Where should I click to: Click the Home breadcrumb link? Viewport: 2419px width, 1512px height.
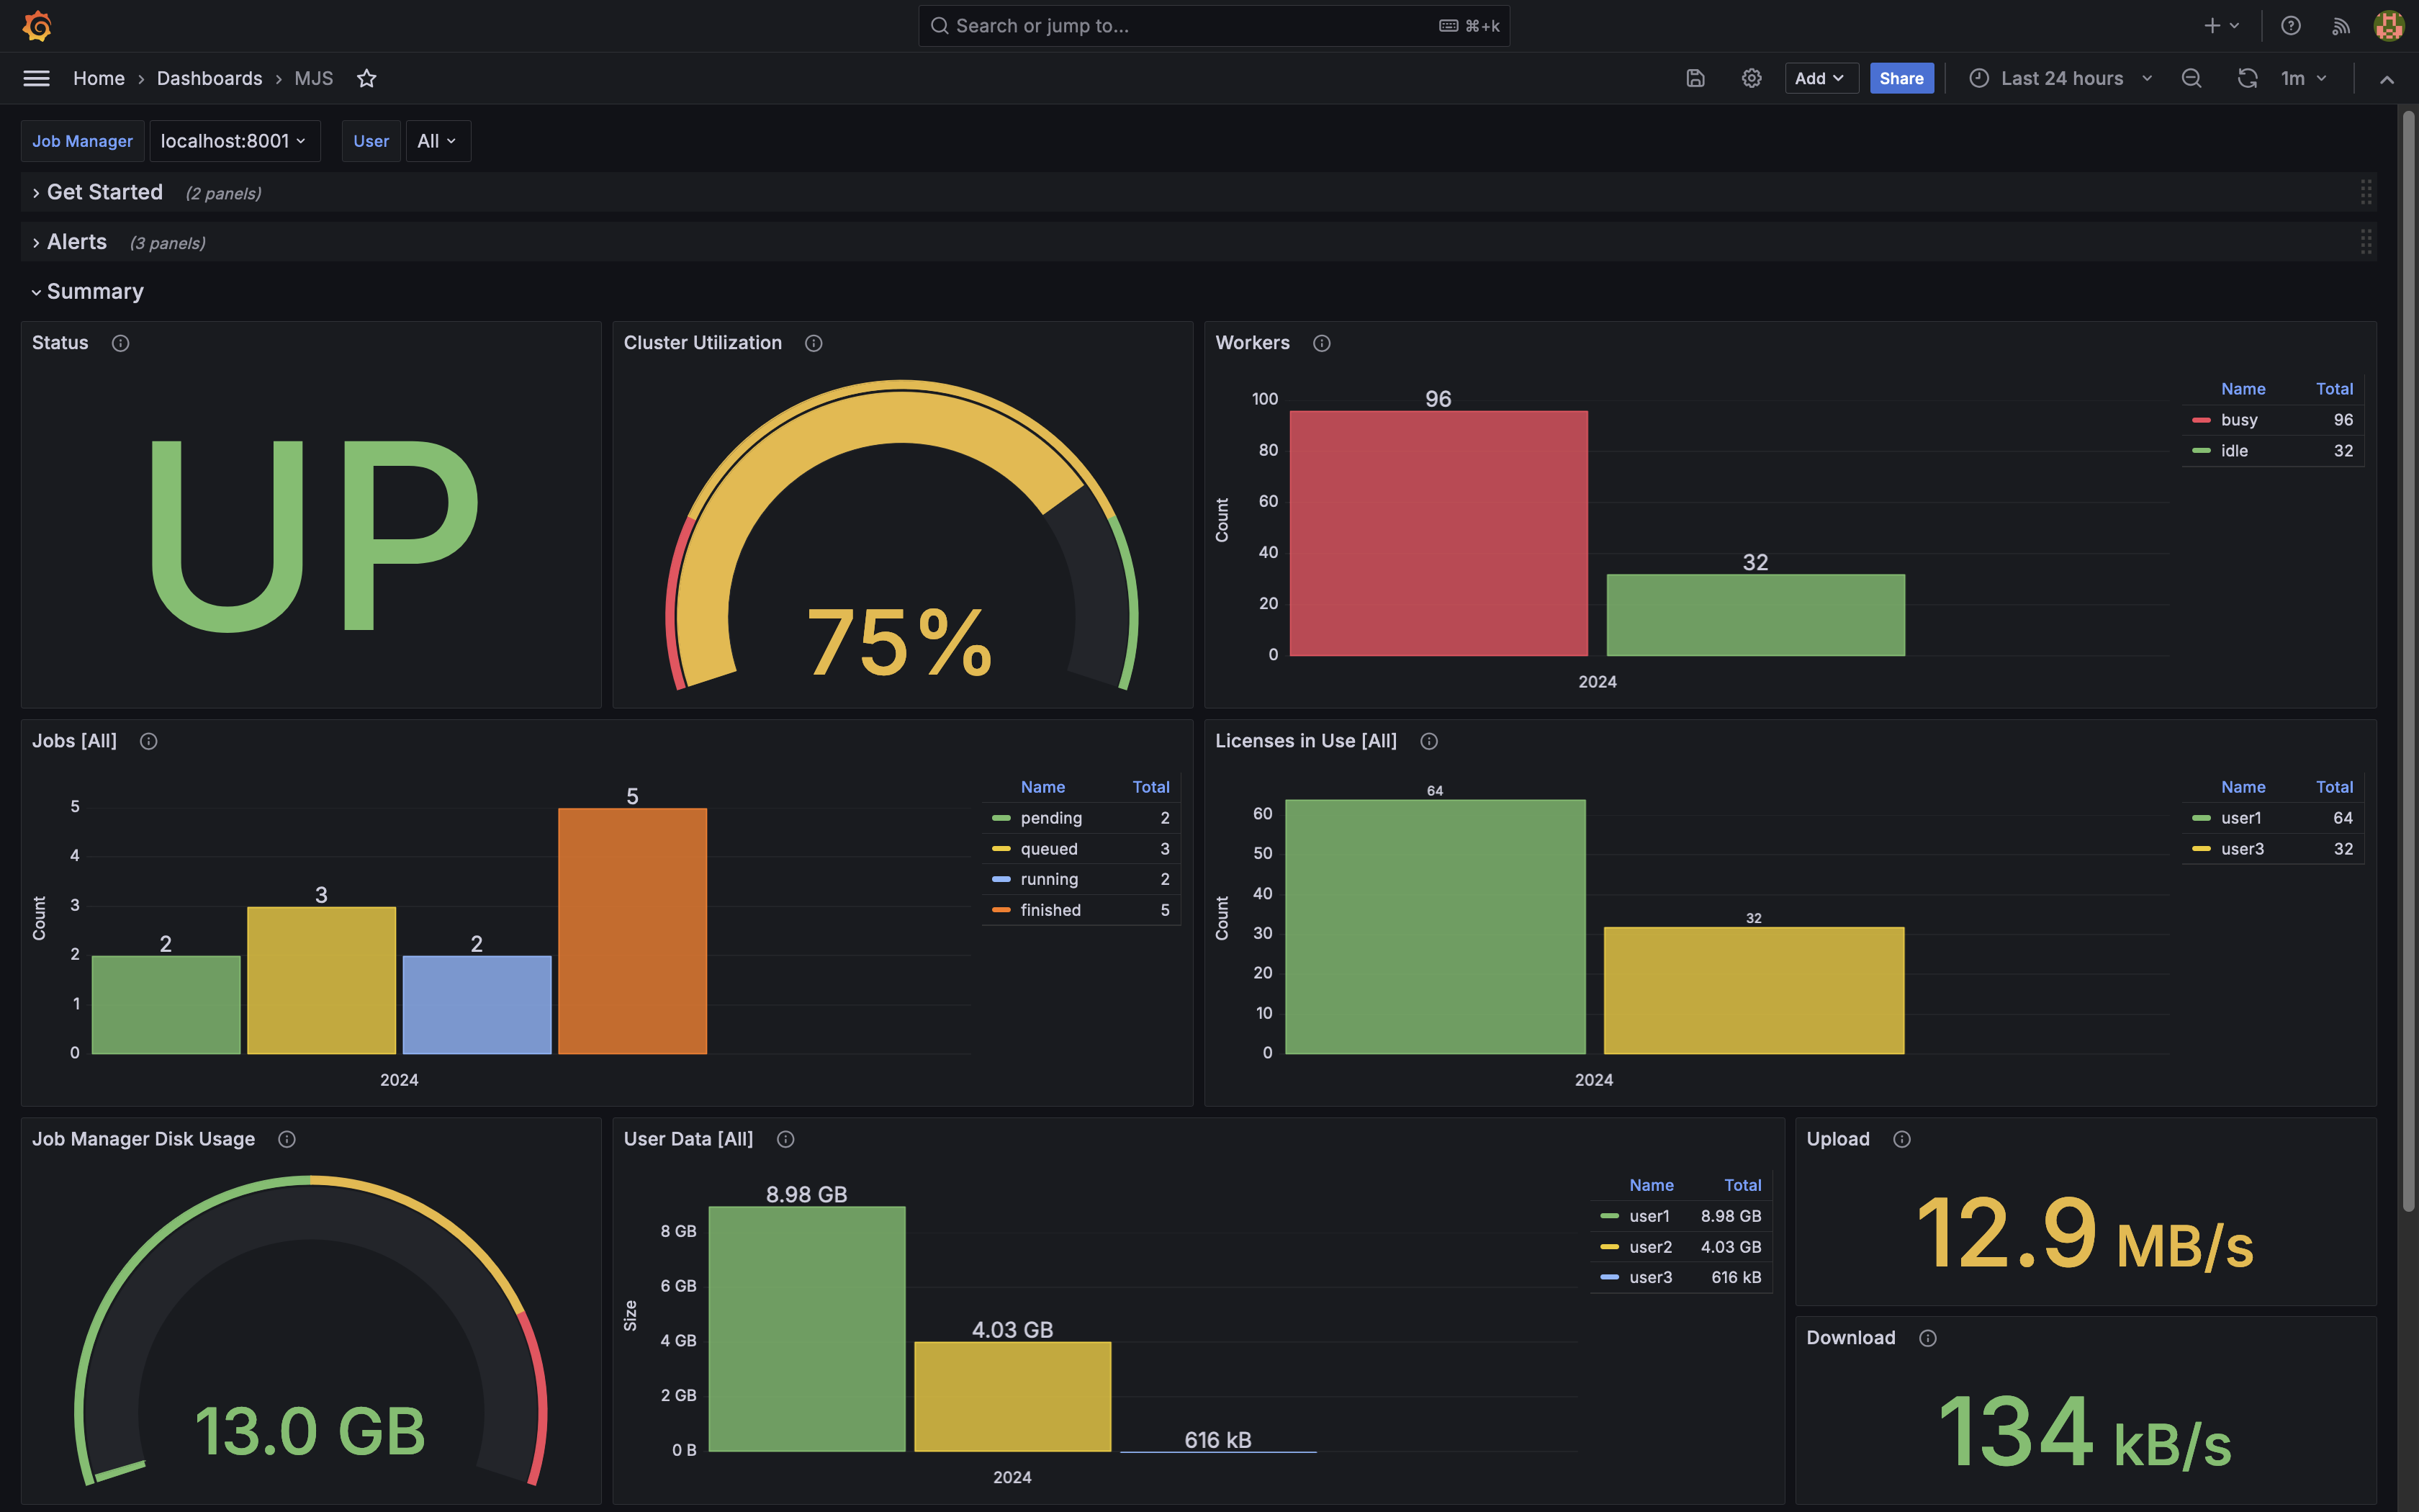[x=98, y=78]
